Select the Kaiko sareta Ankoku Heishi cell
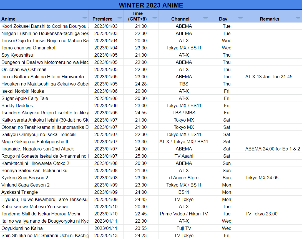Image resolution: width=302 pixels, height=239 pixels. click(44, 120)
